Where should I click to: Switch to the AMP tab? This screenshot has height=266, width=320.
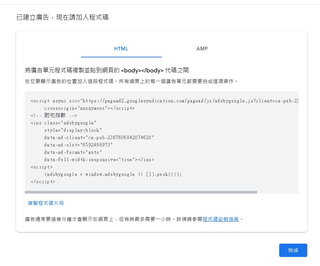point(202,48)
